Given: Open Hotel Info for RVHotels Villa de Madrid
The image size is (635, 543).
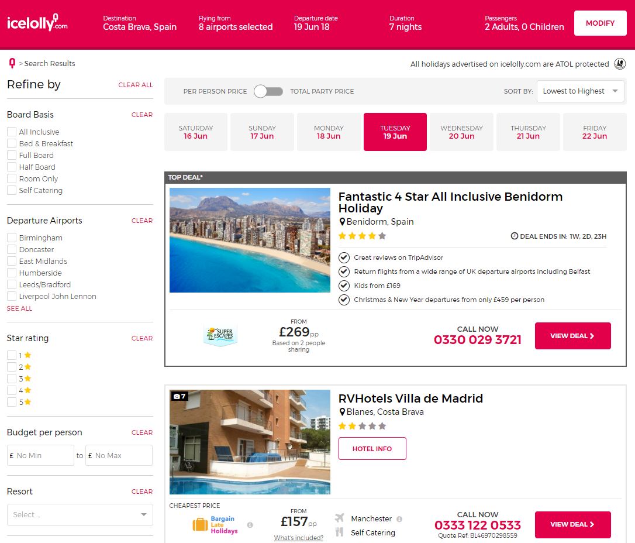Looking at the screenshot, I should (x=372, y=449).
